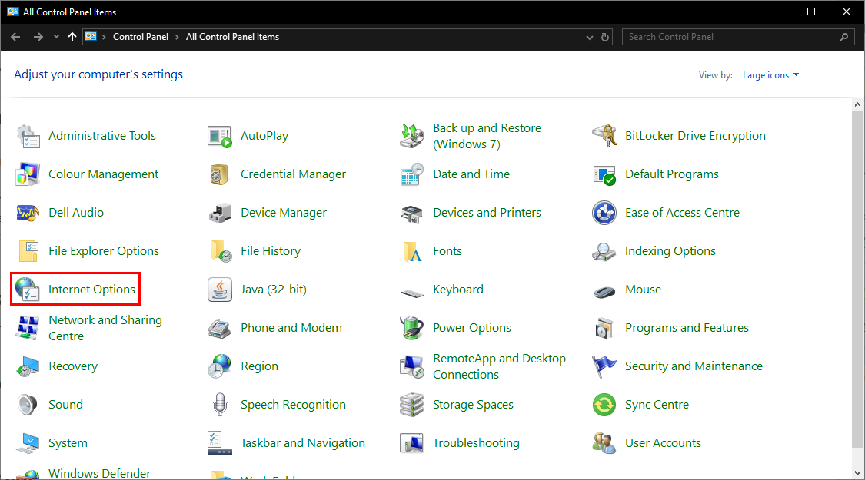Click the Power Options battery icon

[412, 328]
